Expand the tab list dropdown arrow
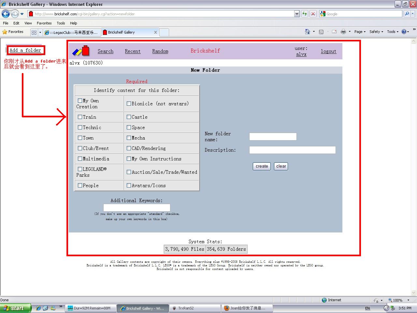Viewport: 417px width, 313px height. (40, 32)
